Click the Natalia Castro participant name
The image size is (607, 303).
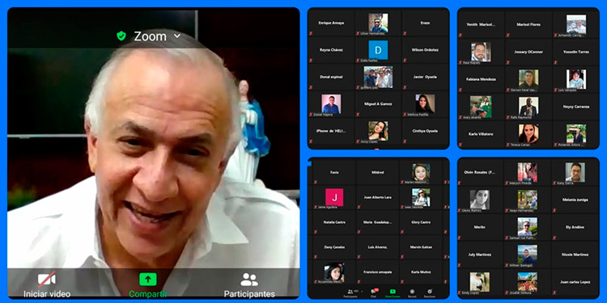334,222
